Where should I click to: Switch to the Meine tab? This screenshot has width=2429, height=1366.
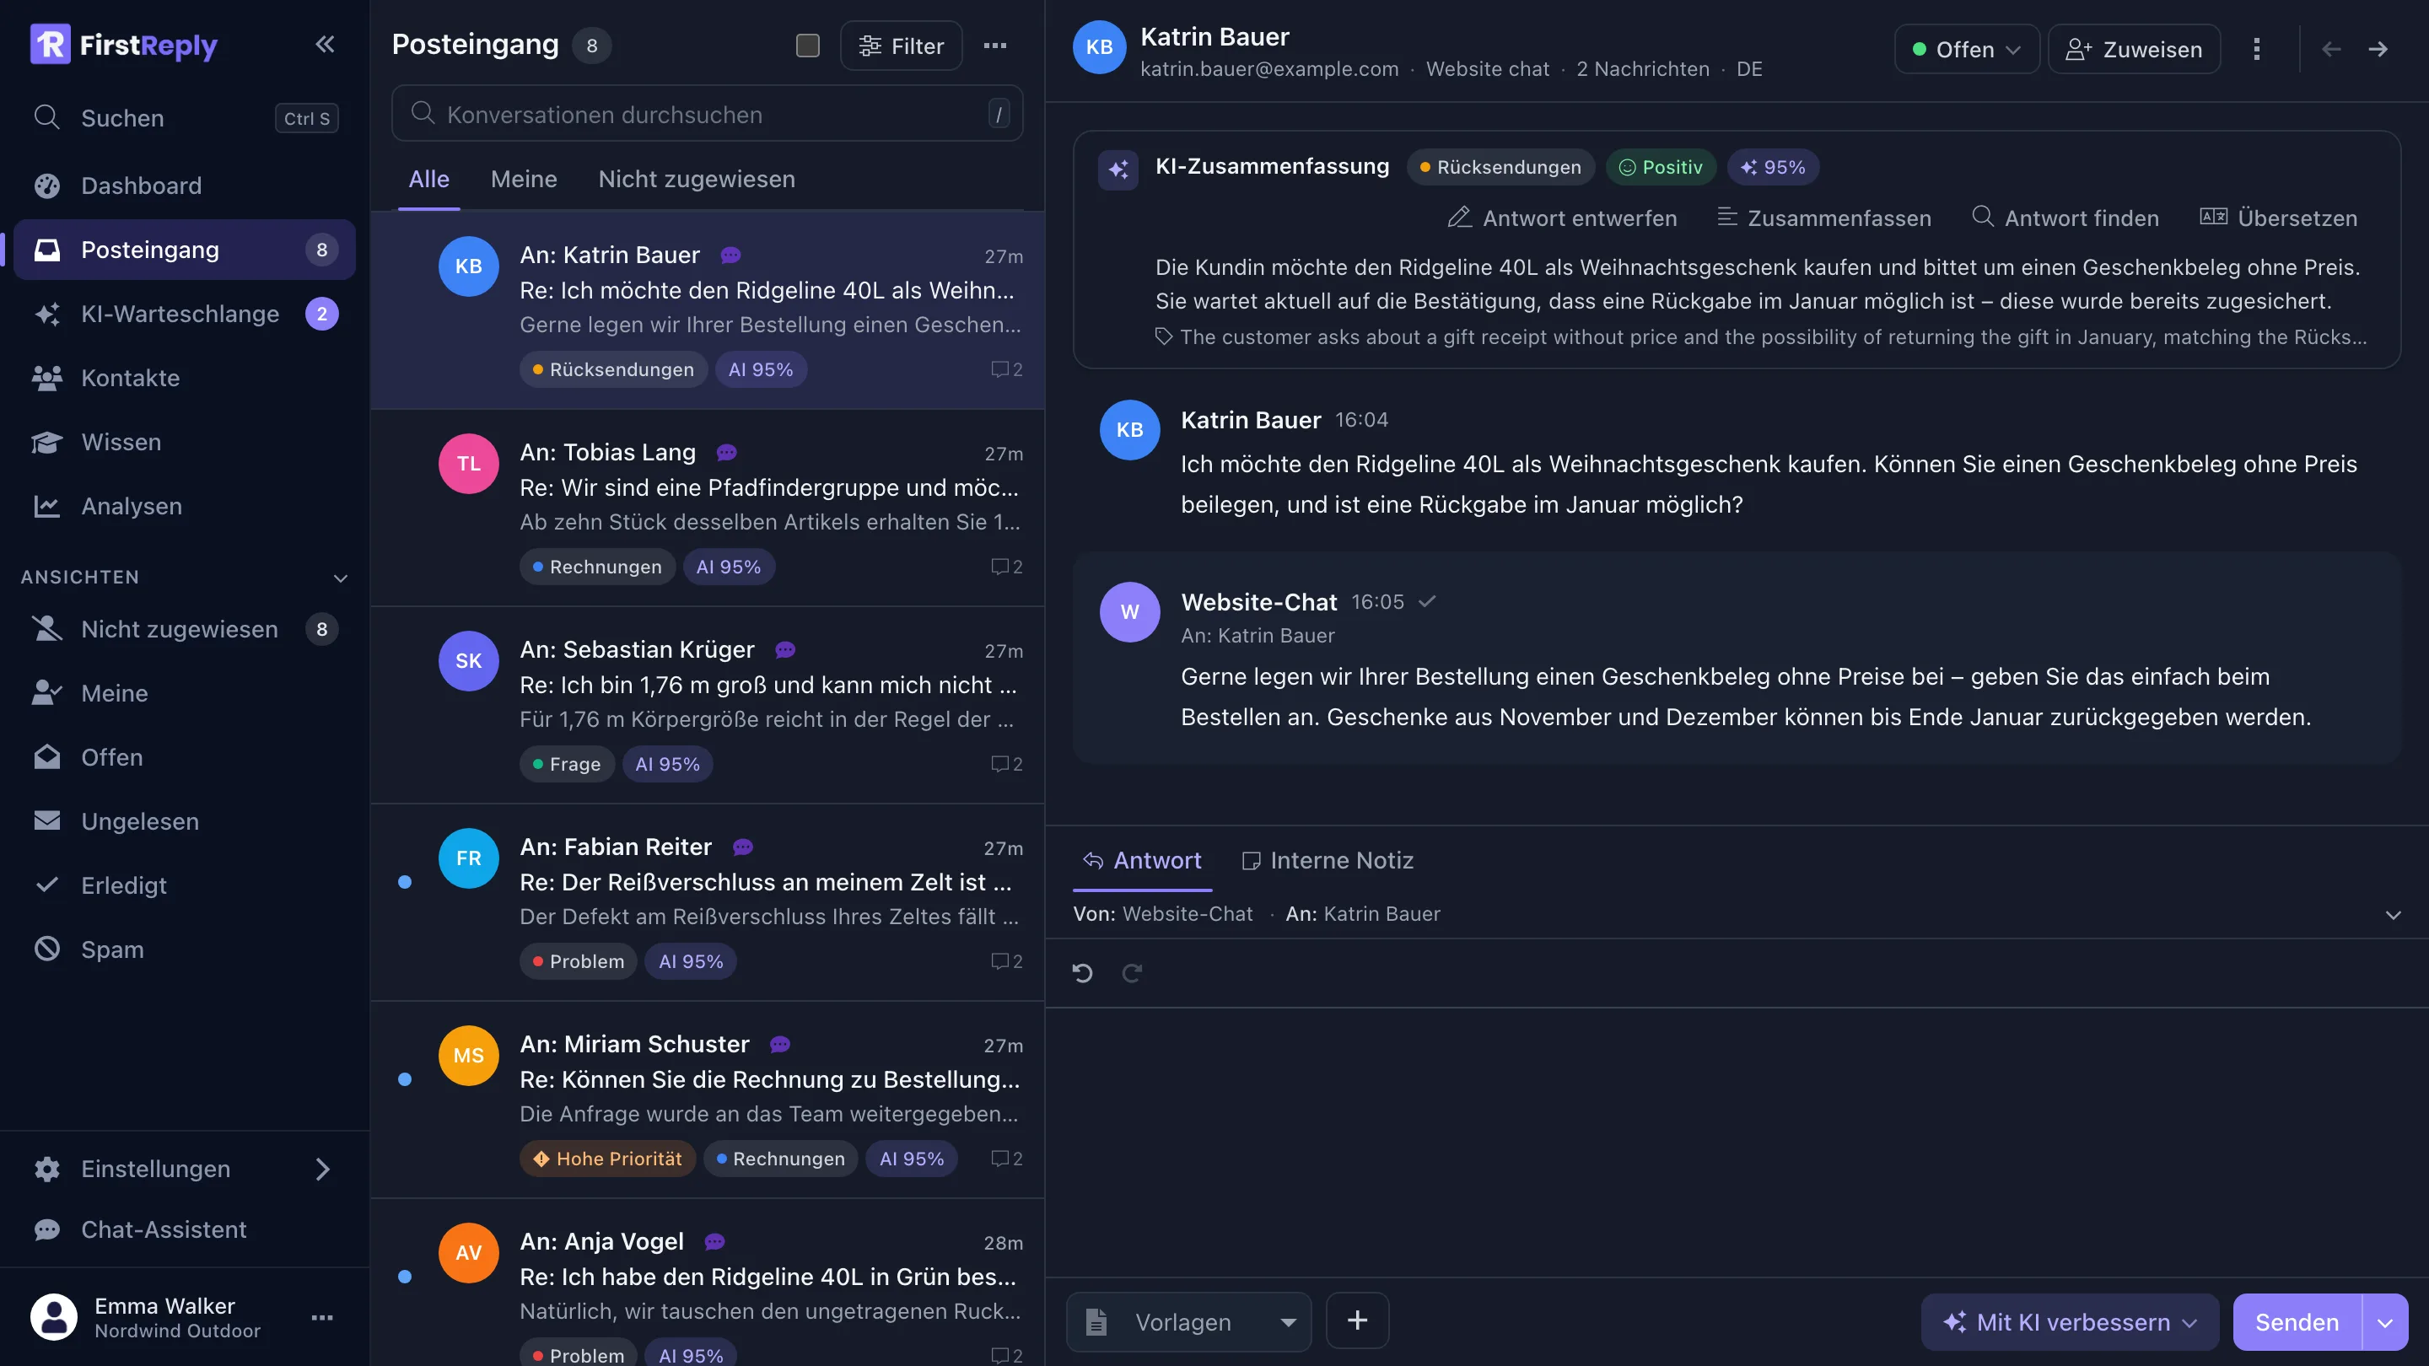(x=523, y=179)
